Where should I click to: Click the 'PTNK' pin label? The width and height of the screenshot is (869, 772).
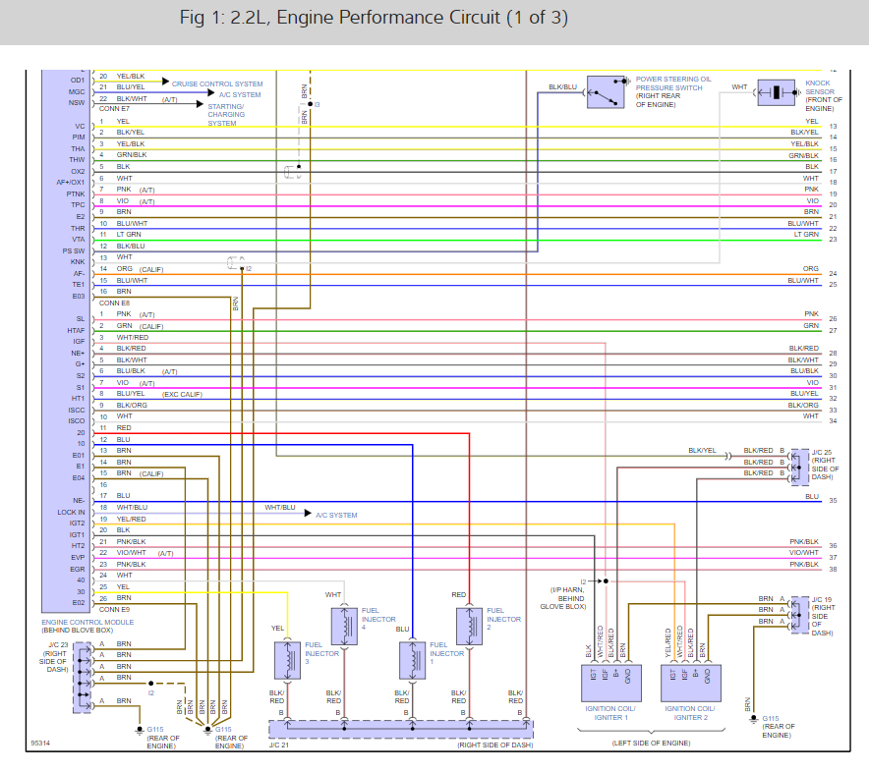[76, 193]
